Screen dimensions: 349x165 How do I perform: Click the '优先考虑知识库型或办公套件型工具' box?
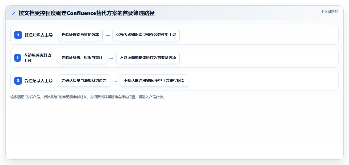point(146,35)
